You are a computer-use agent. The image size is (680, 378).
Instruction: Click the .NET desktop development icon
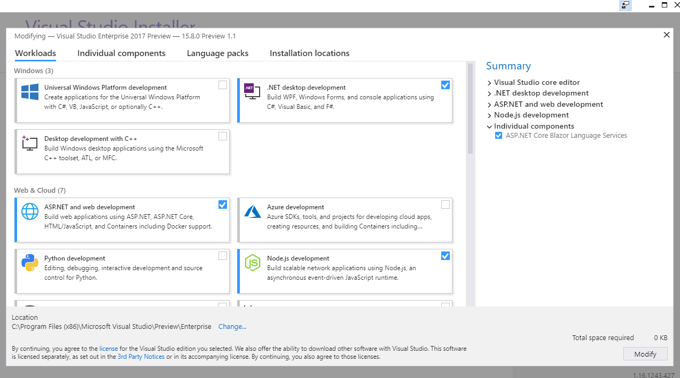pyautogui.click(x=252, y=91)
